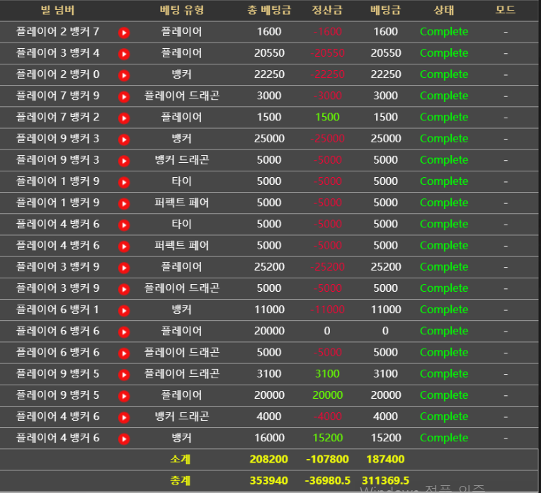Click the red settlement value -1600

point(327,32)
